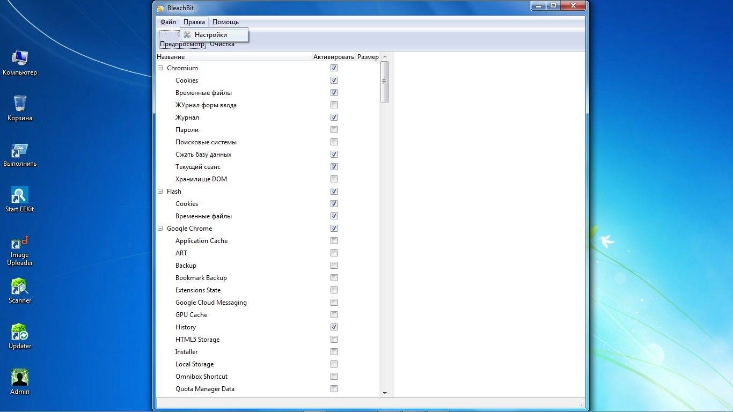Select the Flash tree row label
Image resolution: width=733 pixels, height=412 pixels.
point(174,192)
